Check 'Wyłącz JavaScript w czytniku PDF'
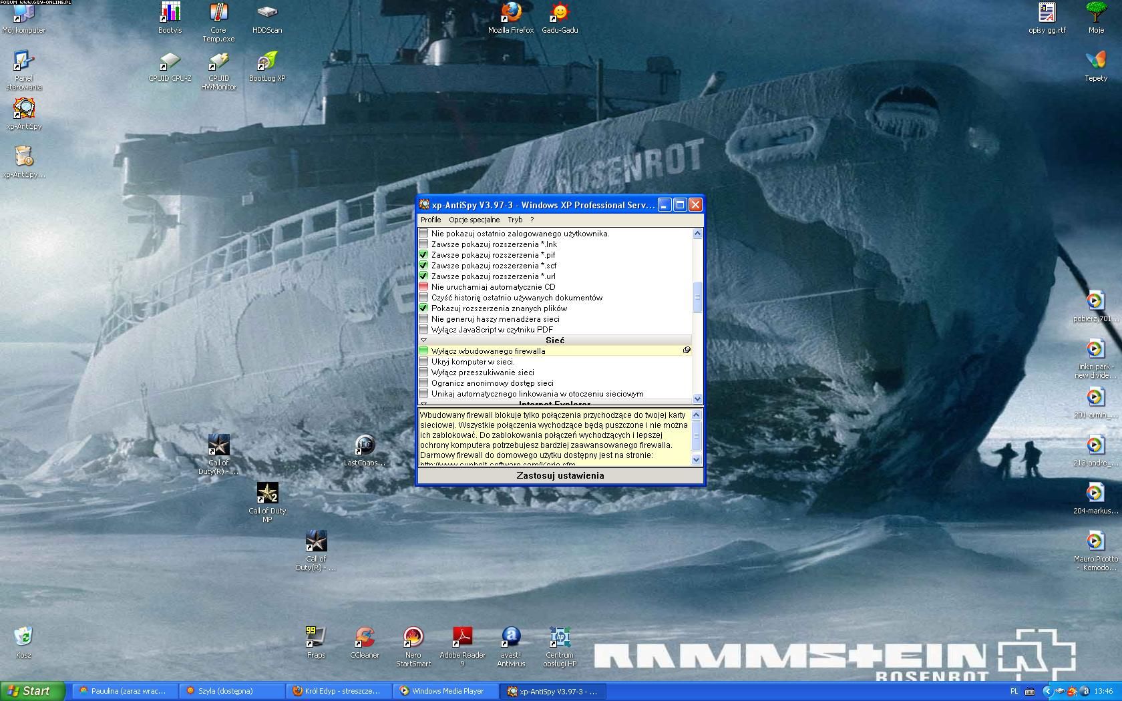 coord(423,330)
